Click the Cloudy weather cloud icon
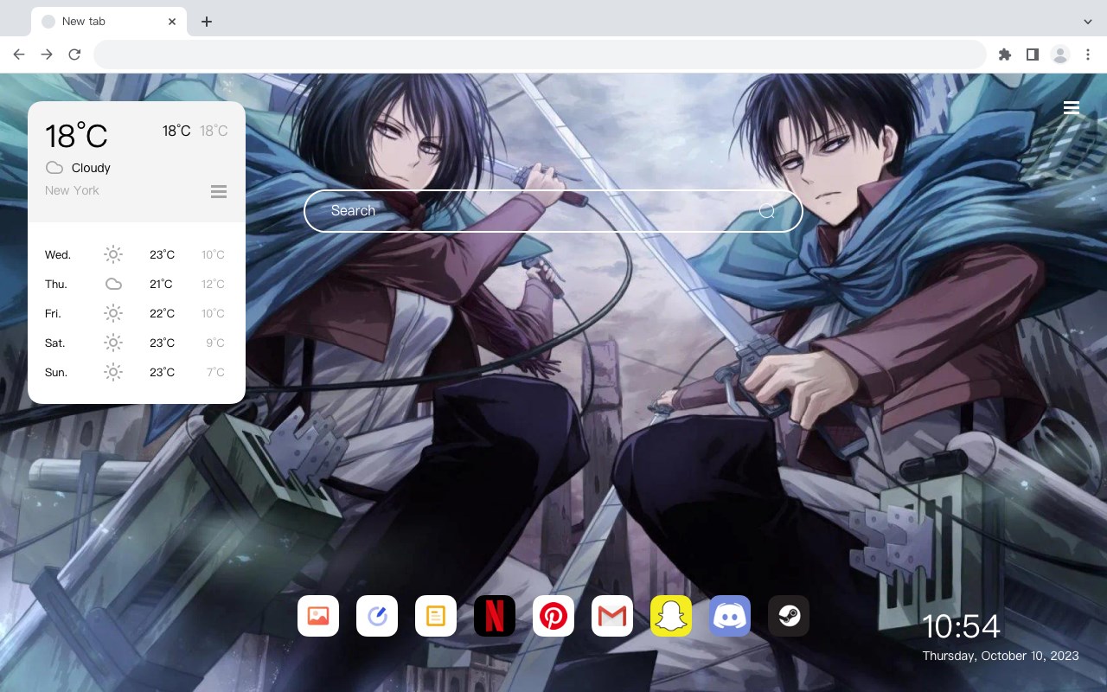The image size is (1107, 692). pyautogui.click(x=54, y=168)
